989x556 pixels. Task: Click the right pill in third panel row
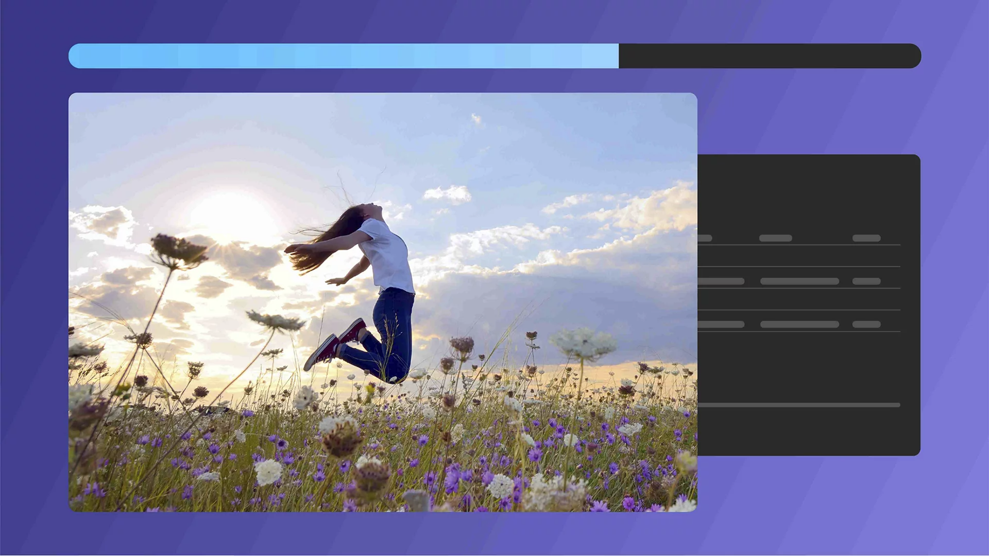pyautogui.click(x=866, y=325)
